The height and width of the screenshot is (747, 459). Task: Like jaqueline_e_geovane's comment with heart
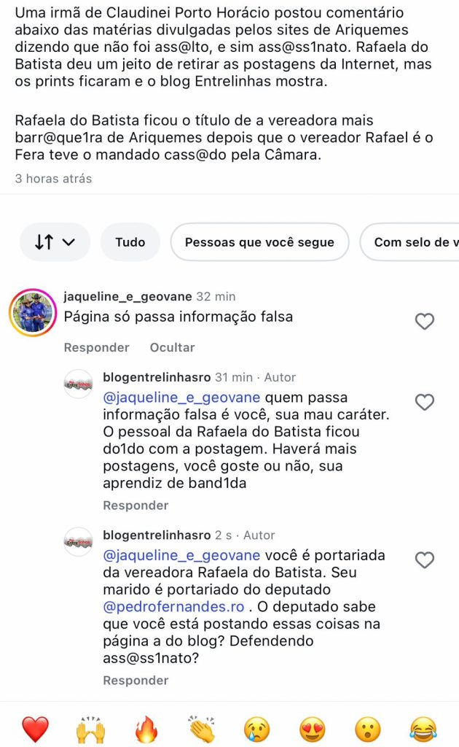coord(424,322)
